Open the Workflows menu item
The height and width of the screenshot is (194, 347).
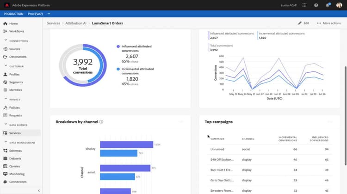point(17,31)
